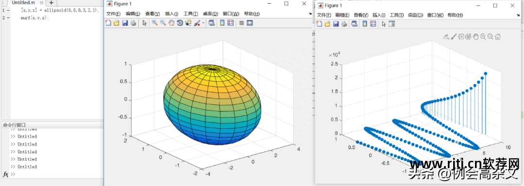The height and width of the screenshot is (186, 524).
Task: Open 窗口(W) menu in stem plot window
Action: [x=435, y=15]
